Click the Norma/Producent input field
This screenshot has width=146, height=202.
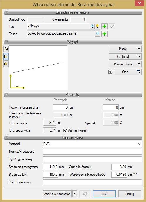click(x=92, y=152)
